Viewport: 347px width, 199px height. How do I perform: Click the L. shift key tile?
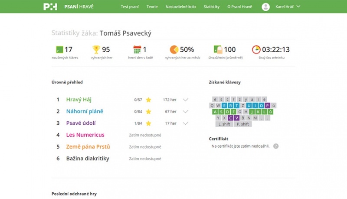(224, 124)
